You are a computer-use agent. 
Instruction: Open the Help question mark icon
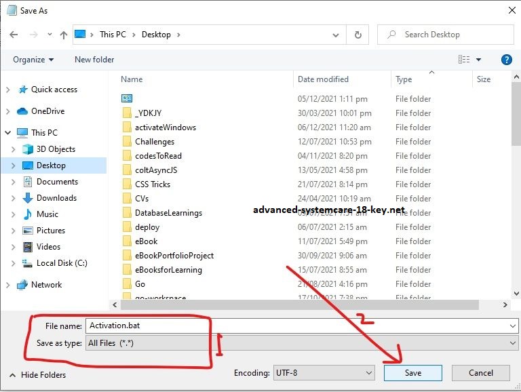tap(506, 60)
